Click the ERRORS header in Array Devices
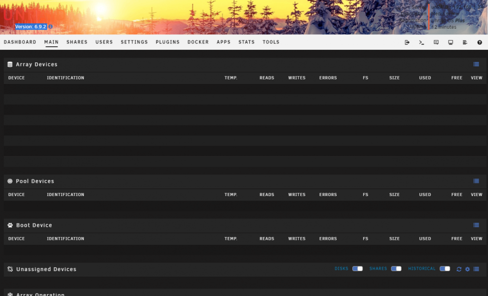 point(328,78)
